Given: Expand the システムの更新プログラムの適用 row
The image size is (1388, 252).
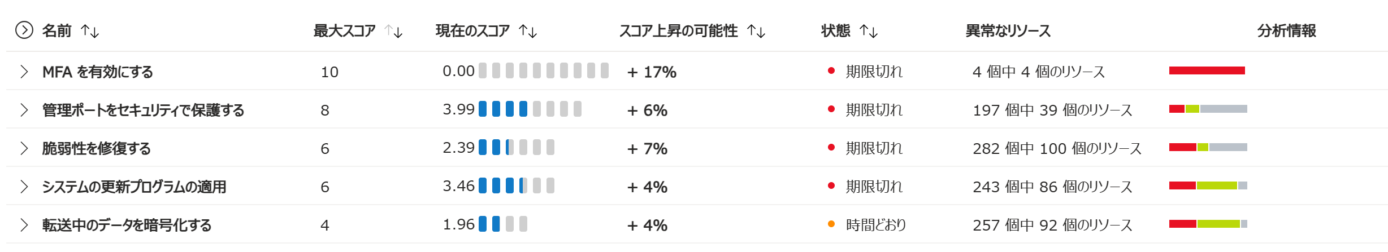Looking at the screenshot, I should pyautogui.click(x=24, y=187).
